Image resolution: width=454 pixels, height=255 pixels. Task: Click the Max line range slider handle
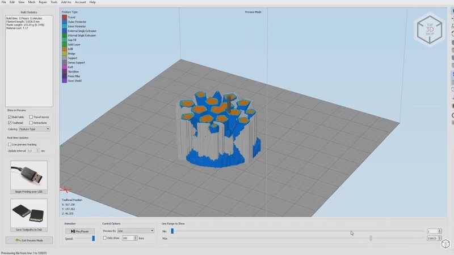(x=371, y=238)
